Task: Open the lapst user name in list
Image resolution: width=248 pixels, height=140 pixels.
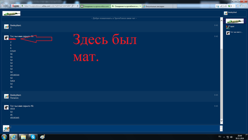Action: 232,26
